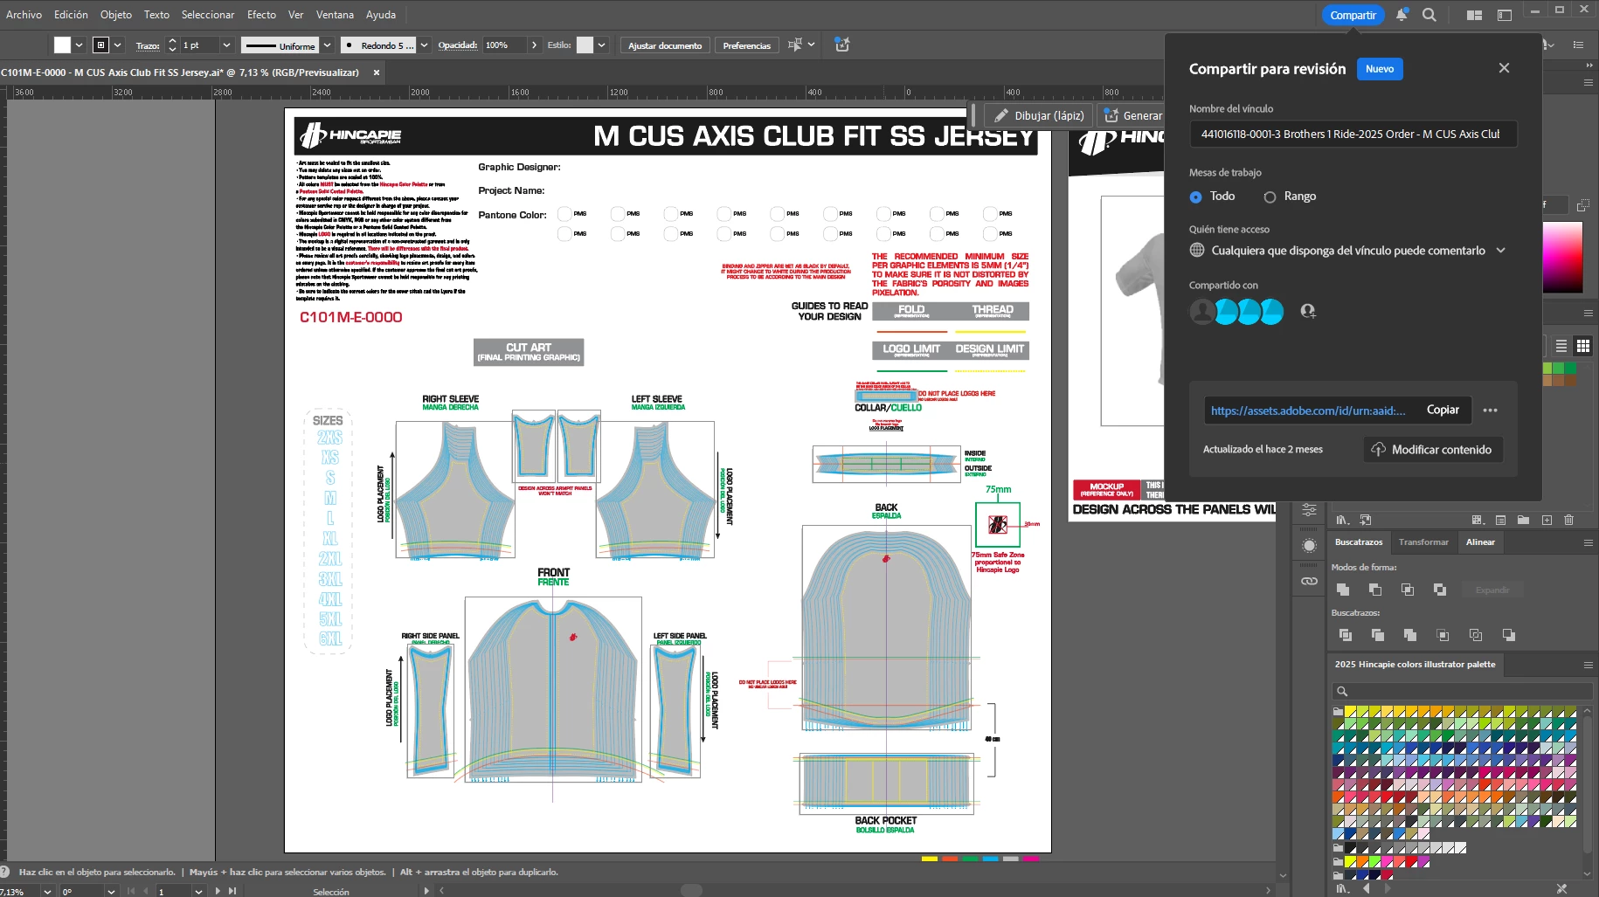Click the opacity 100% field
This screenshot has height=897, width=1599.
[x=505, y=45]
